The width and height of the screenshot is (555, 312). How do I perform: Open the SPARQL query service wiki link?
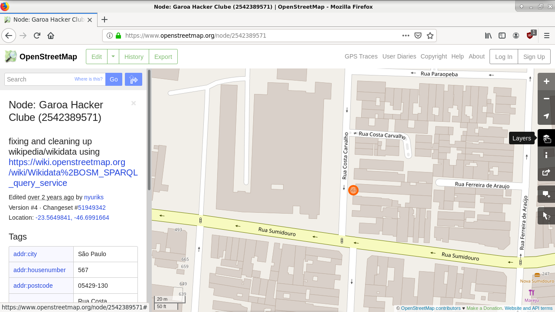click(x=73, y=172)
